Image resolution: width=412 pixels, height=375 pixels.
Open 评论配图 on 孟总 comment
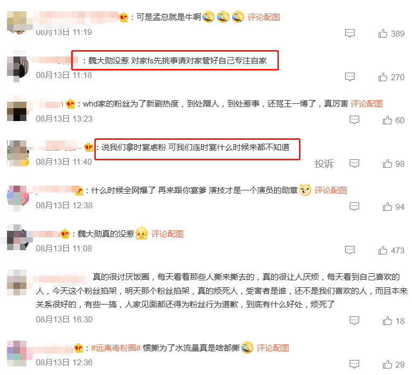click(263, 17)
